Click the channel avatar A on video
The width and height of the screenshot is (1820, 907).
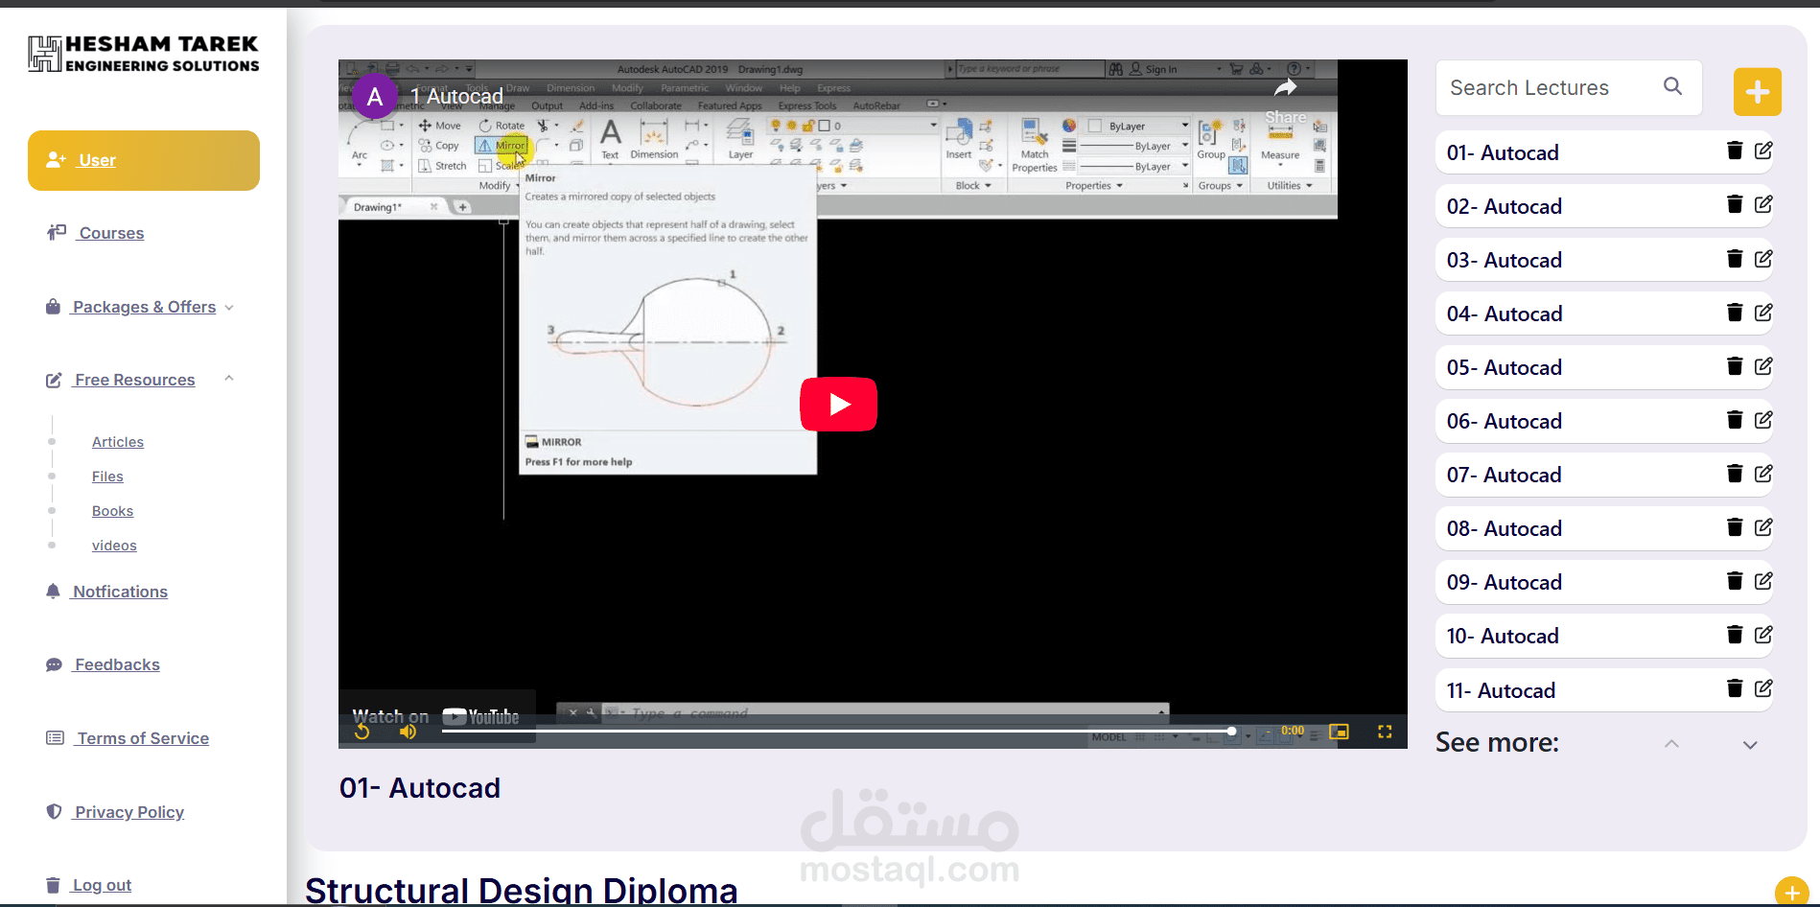(x=375, y=96)
